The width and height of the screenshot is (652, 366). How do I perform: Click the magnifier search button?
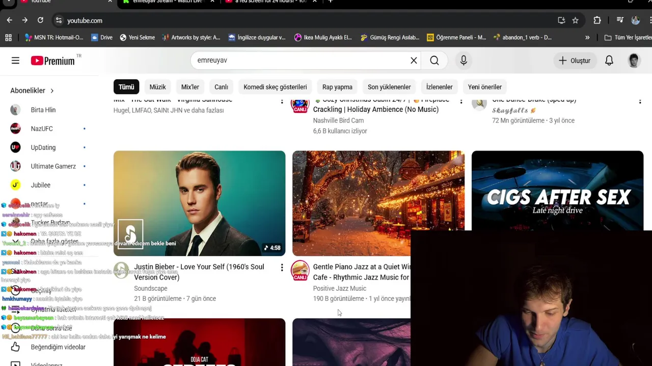click(434, 60)
